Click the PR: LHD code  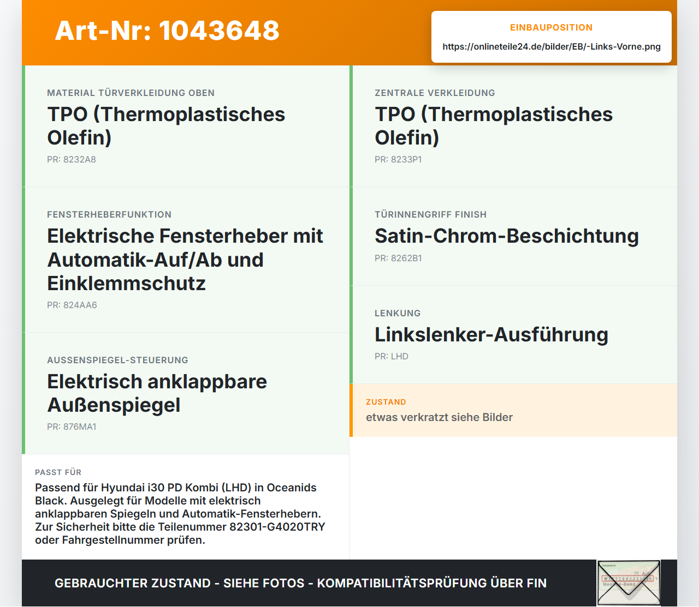[x=392, y=356]
